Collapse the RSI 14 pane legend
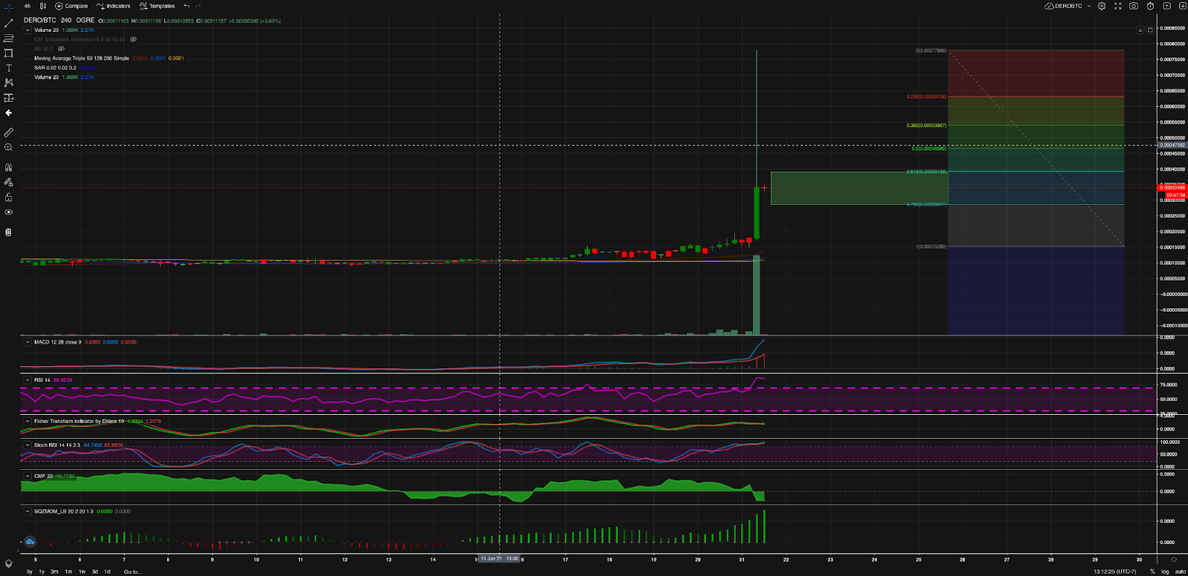 tap(27, 380)
